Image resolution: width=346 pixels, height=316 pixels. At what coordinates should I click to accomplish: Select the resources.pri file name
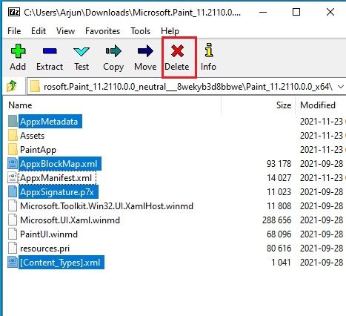[x=44, y=248]
